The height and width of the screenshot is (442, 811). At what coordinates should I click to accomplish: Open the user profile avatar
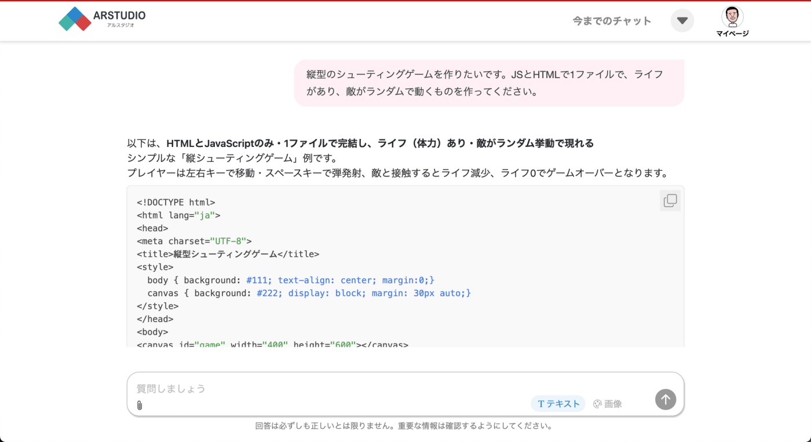coord(732,17)
